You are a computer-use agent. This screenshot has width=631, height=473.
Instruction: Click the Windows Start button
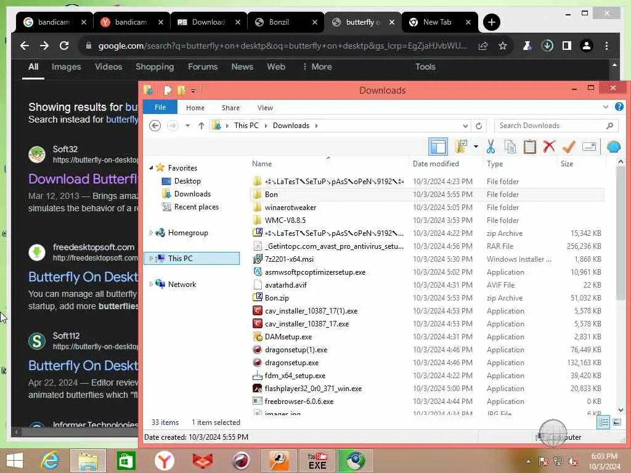[x=15, y=461]
